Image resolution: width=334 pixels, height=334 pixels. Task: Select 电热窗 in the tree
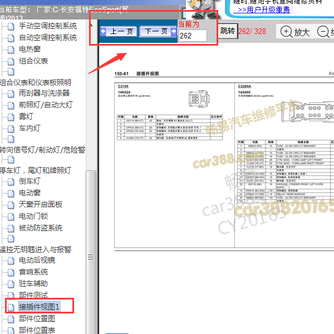click(x=30, y=49)
